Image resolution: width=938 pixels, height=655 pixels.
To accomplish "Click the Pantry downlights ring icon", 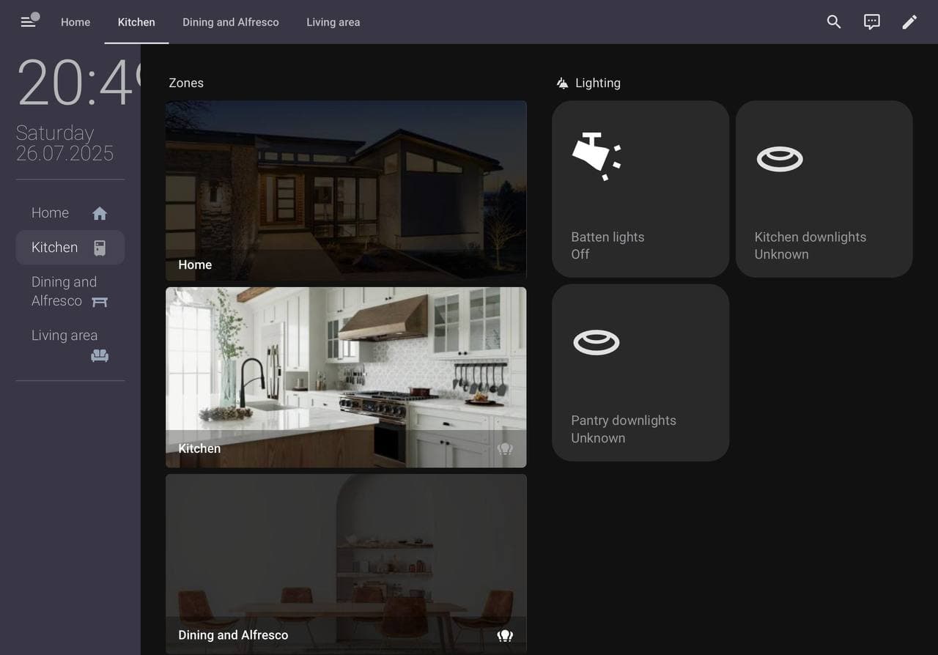I will click(x=597, y=342).
